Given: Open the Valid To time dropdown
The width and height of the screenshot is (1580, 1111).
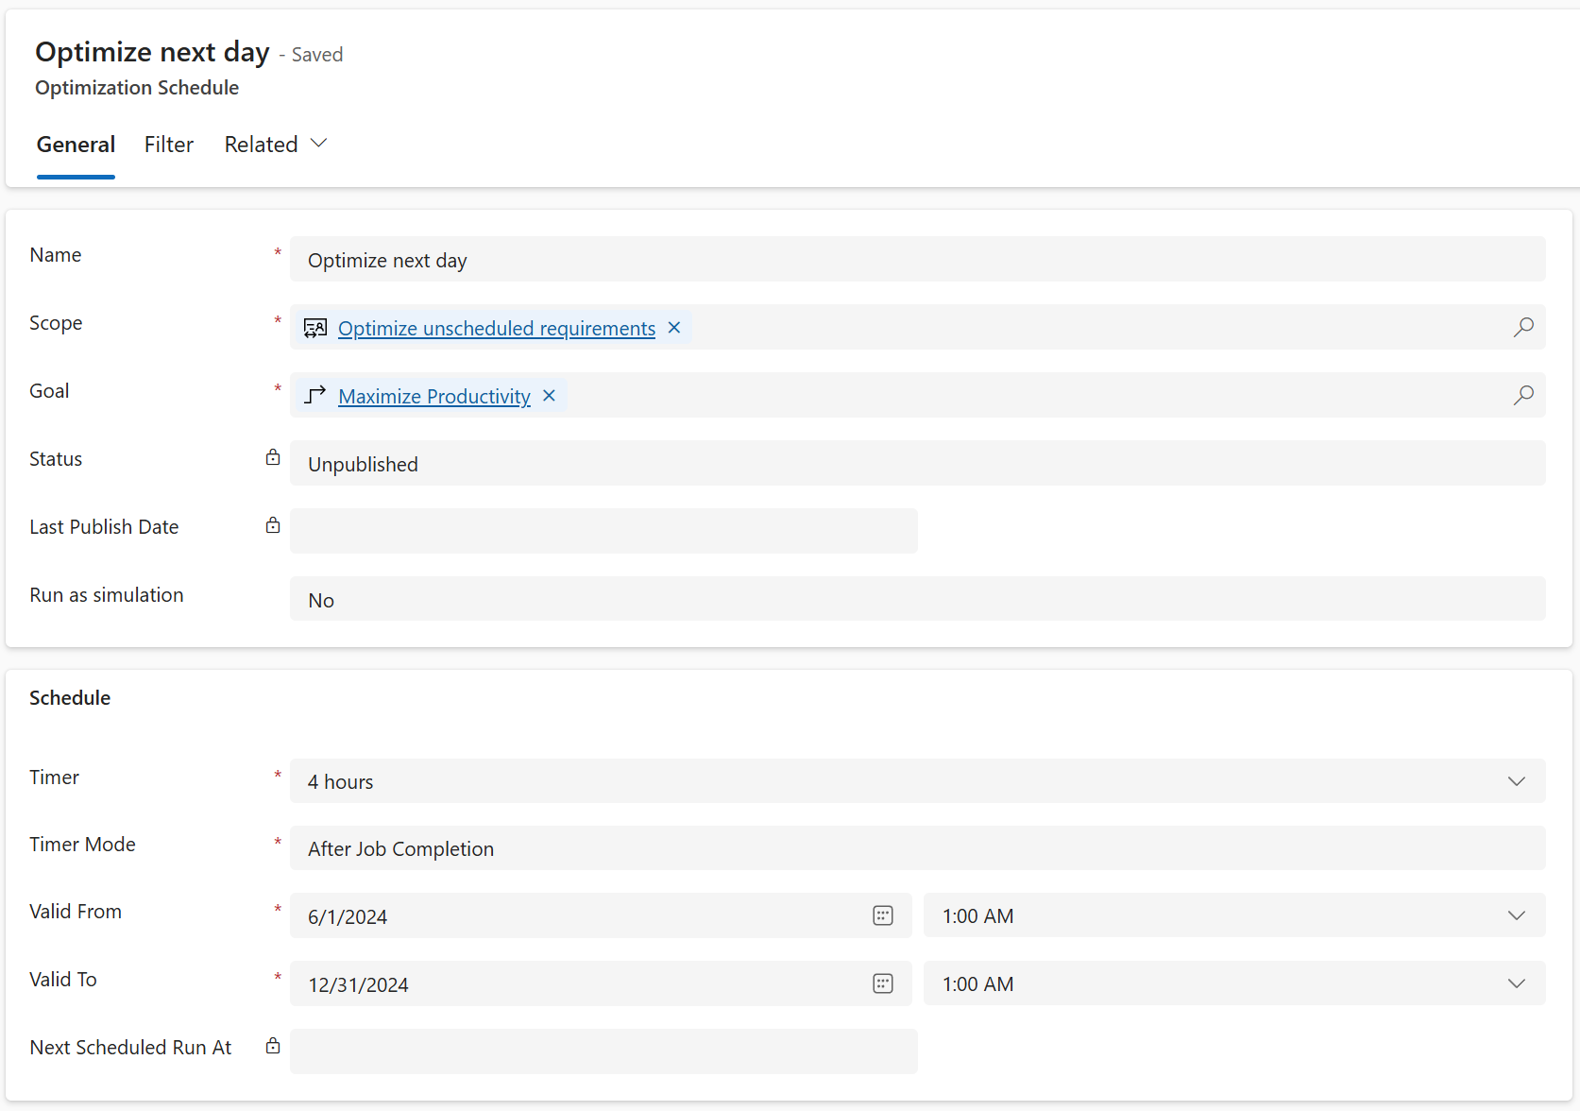Looking at the screenshot, I should pos(1516,983).
